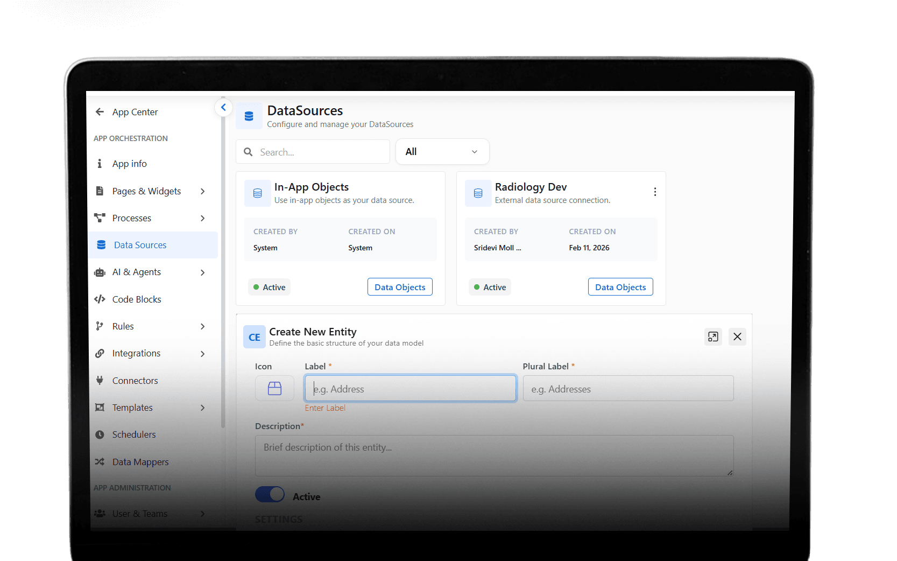Open Data Objects for Radiology Dev
The width and height of the screenshot is (897, 561).
620,286
